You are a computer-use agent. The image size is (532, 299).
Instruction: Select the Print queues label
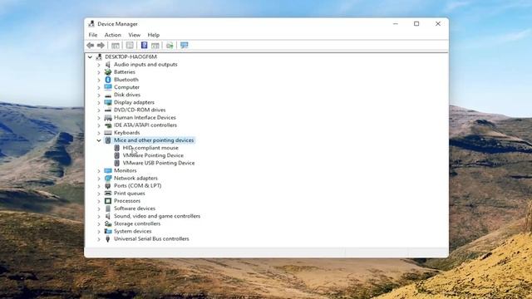[x=130, y=194]
